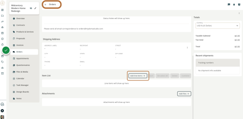Open the analytics line-chart icon in left rail
Viewport: 243px width, 119px height.
pos(2,21)
